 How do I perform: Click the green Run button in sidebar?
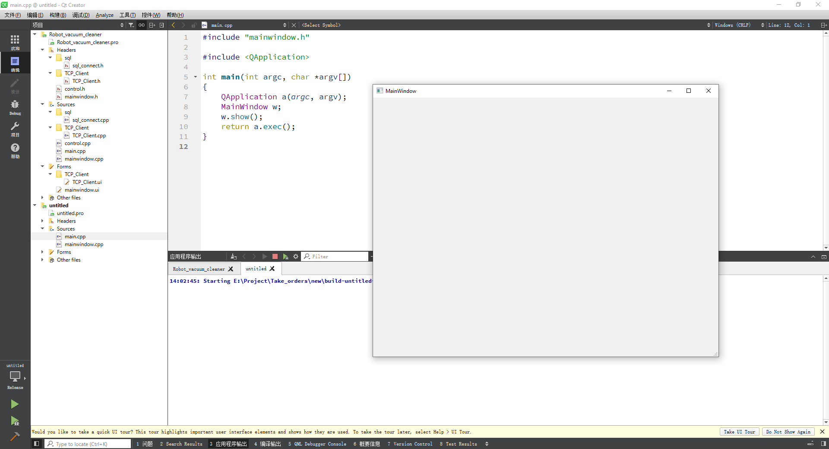point(15,404)
